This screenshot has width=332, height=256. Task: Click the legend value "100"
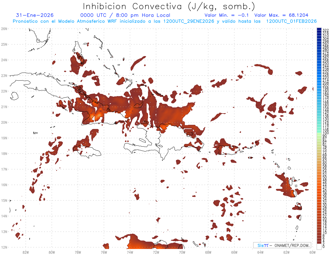point(325,133)
